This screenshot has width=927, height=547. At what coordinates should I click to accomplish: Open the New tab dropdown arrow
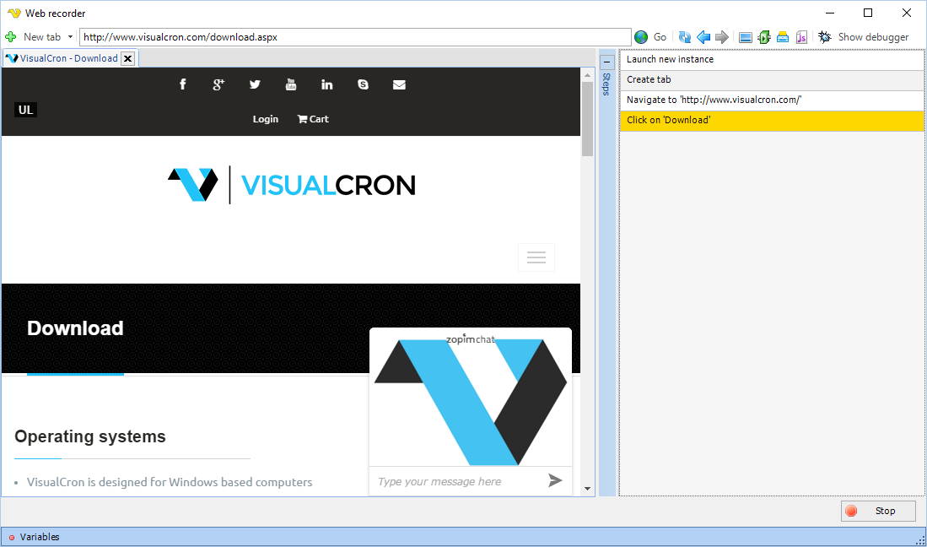click(x=70, y=36)
